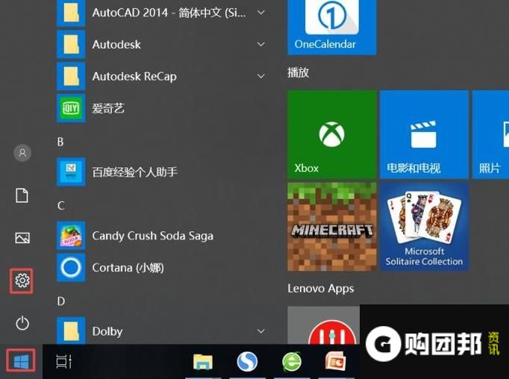Open the iQIYI app icon

pyautogui.click(x=71, y=108)
